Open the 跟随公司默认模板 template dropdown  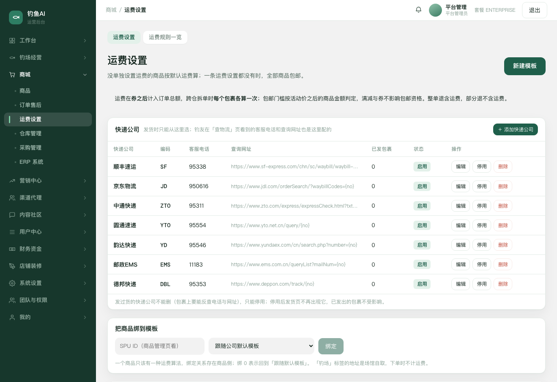click(x=261, y=346)
